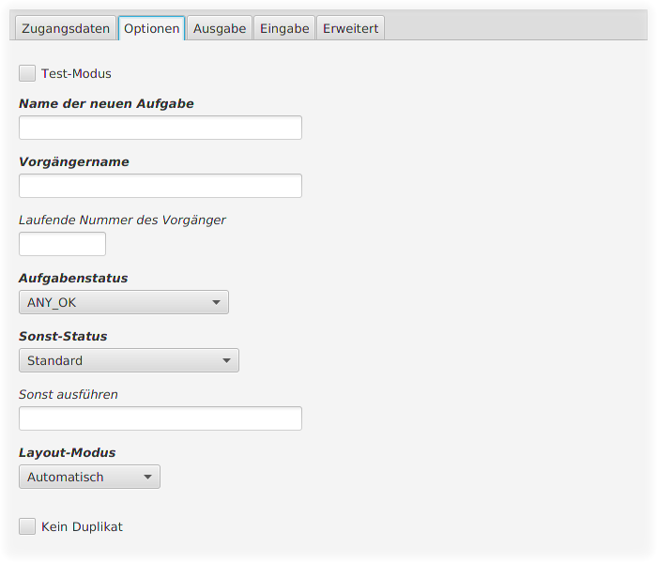Switch to the Zugangsdaten tab

tap(66, 28)
